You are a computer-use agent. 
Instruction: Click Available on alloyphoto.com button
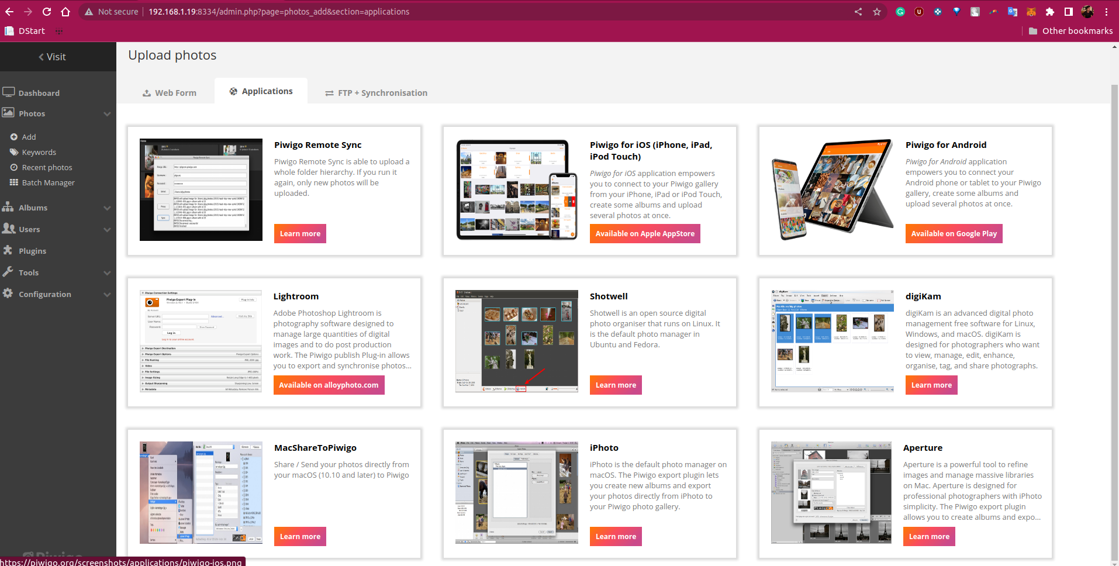[x=329, y=385]
